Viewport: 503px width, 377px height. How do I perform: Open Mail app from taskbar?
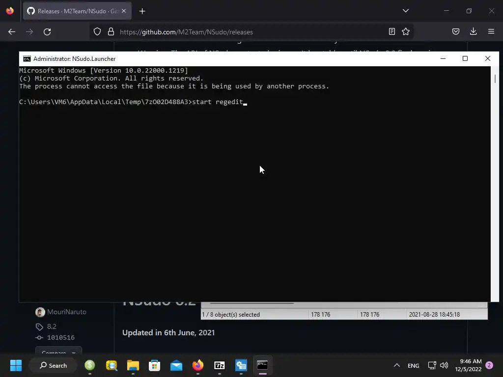pyautogui.click(x=176, y=365)
